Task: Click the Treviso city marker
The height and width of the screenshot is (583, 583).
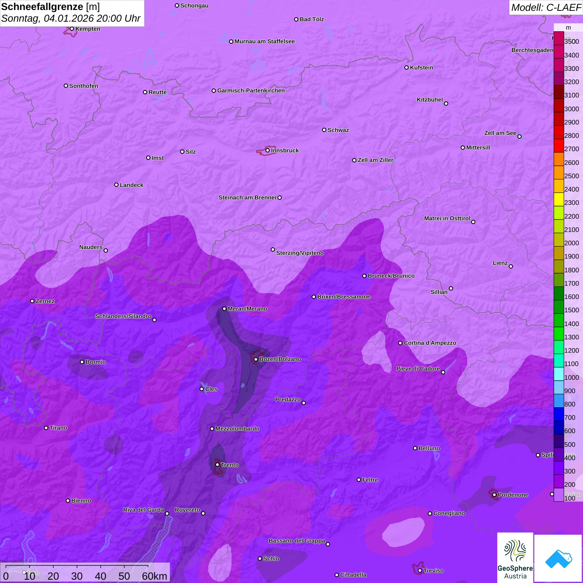Action: [420, 571]
